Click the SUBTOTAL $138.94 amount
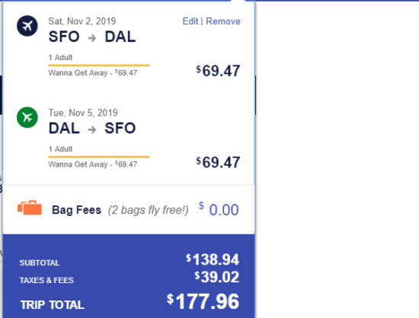The height and width of the screenshot is (318, 419). 213,259
